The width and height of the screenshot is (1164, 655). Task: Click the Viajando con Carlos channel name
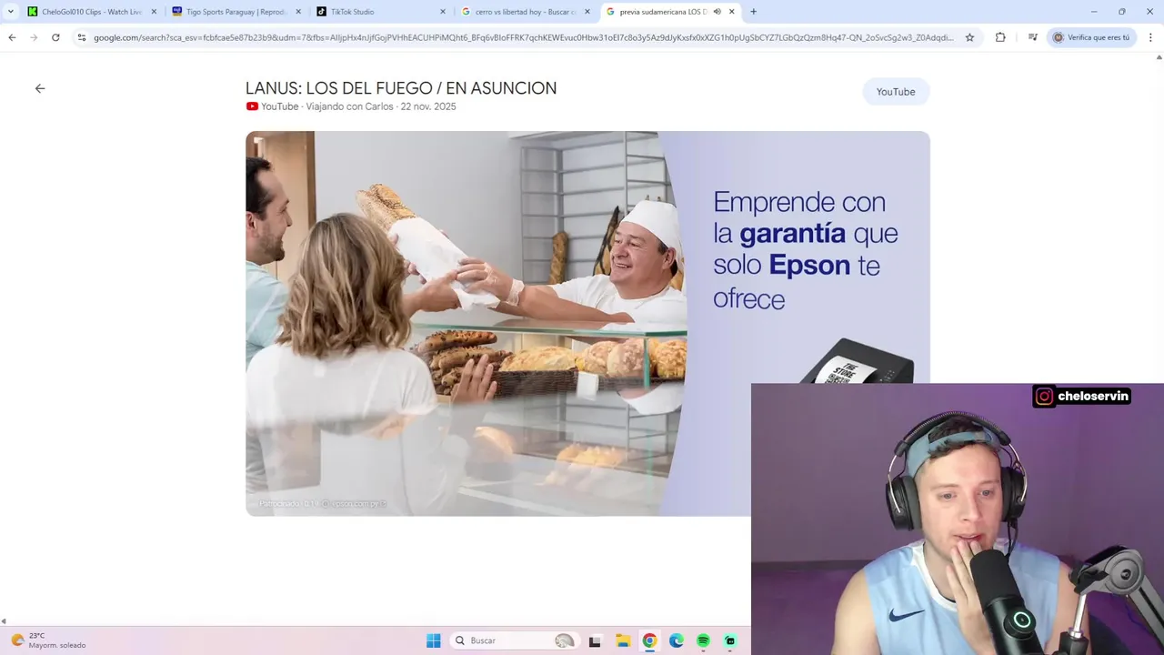pos(349,106)
